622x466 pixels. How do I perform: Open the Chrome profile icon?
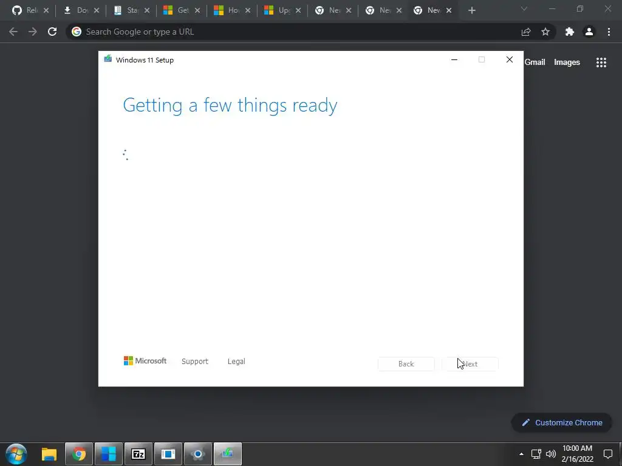(589, 32)
